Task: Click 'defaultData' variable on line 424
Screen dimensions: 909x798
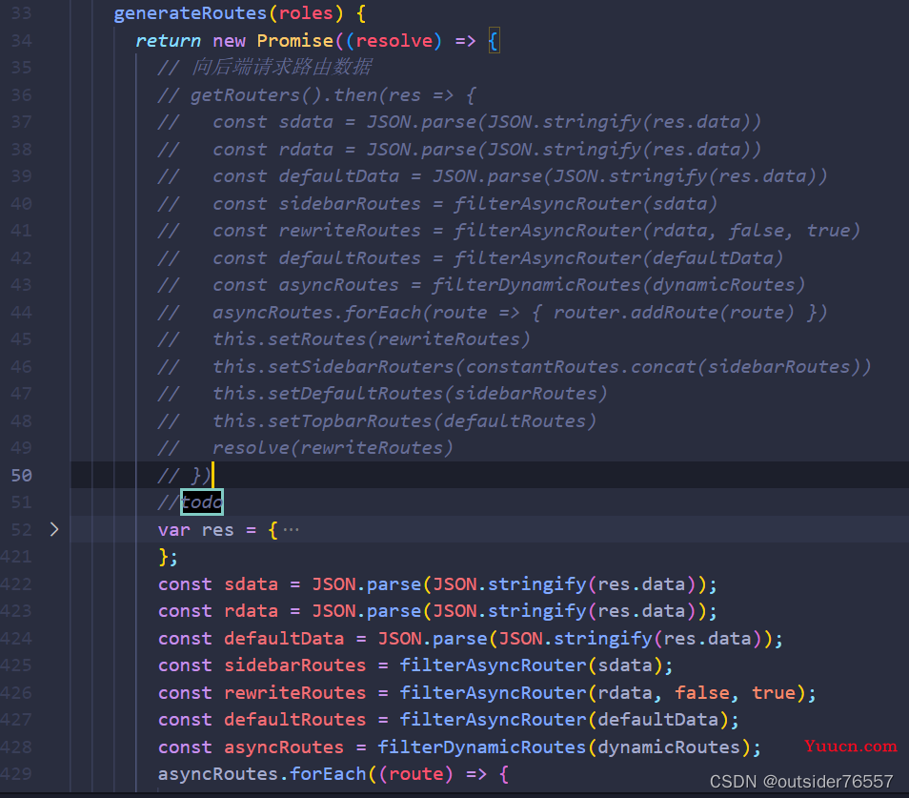Action: [284, 639]
